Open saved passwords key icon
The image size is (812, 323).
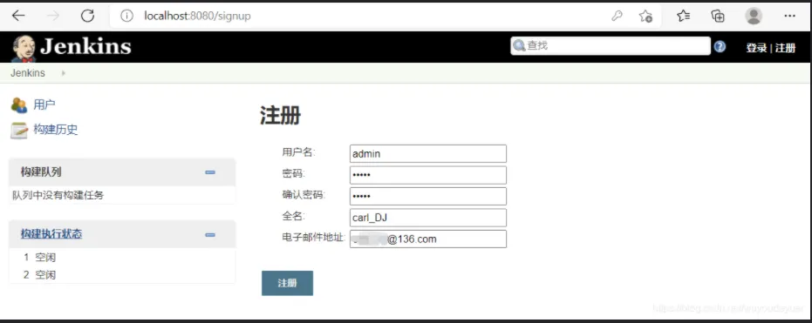(x=617, y=16)
